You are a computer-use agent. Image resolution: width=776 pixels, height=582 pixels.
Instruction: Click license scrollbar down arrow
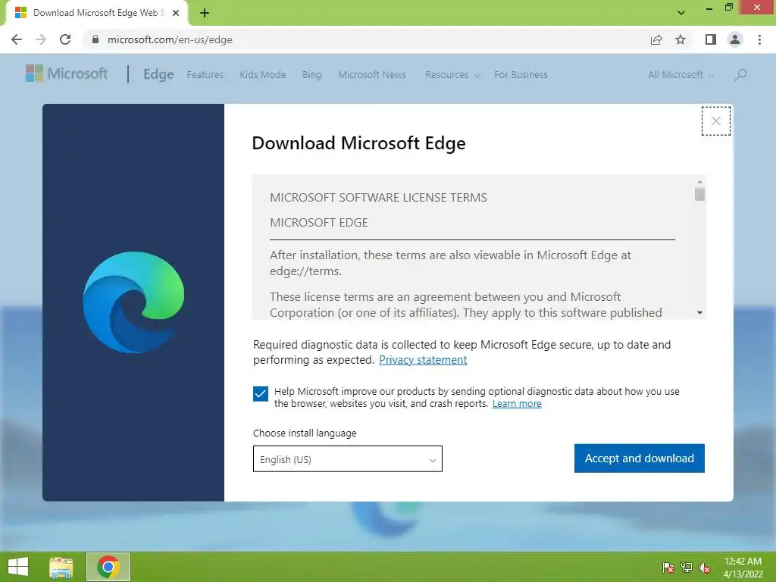click(699, 313)
